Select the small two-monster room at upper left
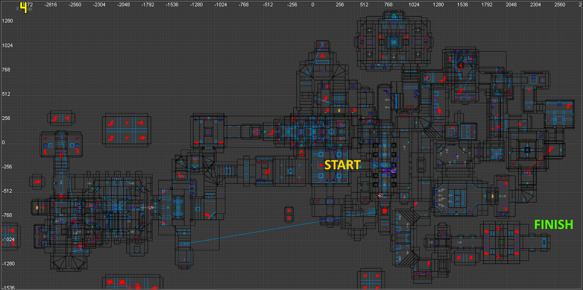Viewport: 583px width, 290px height. (61, 118)
